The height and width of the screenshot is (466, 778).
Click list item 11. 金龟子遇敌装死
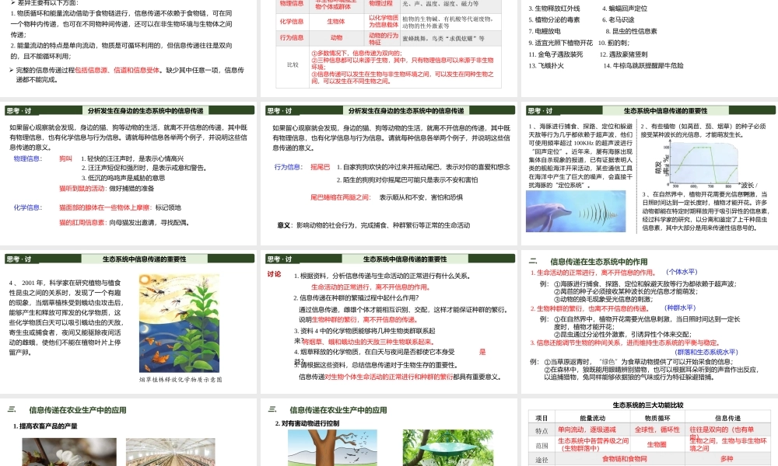(555, 54)
